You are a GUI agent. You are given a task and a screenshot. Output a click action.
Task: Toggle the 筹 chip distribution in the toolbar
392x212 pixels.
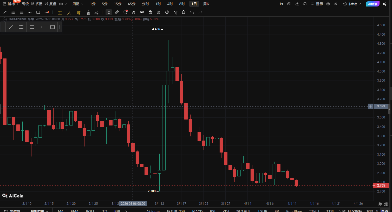coord(79,12)
